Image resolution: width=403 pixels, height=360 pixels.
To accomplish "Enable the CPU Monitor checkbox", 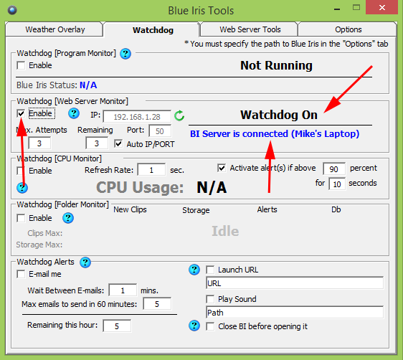I will (x=21, y=171).
